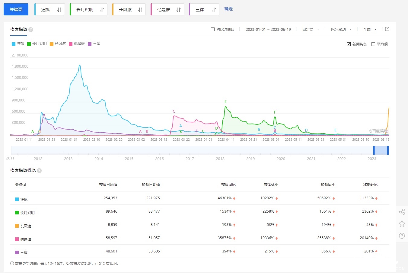Open the 自定义 time period dropdown
The height and width of the screenshot is (273, 408).
pos(311,29)
